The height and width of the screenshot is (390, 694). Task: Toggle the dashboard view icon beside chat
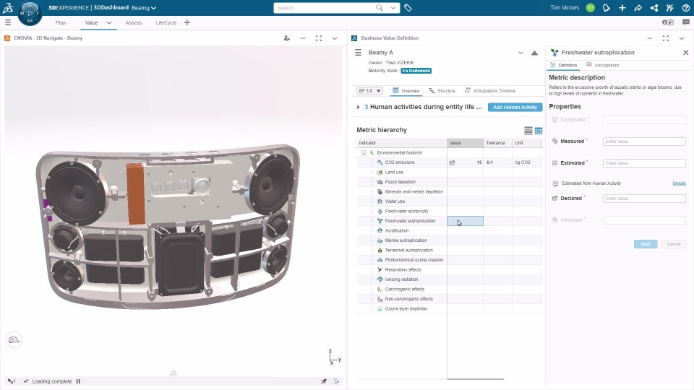(667, 22)
